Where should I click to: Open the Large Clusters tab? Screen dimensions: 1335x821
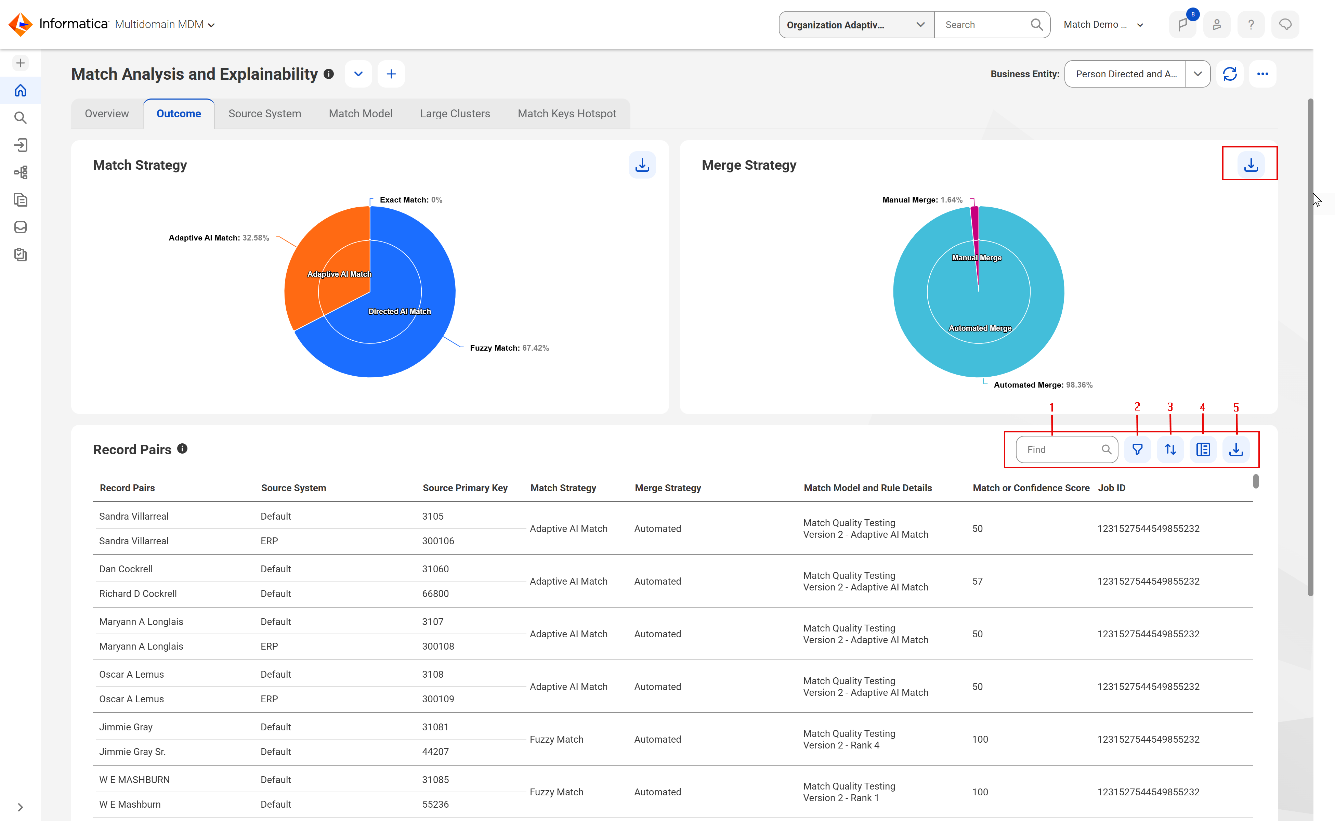click(455, 114)
